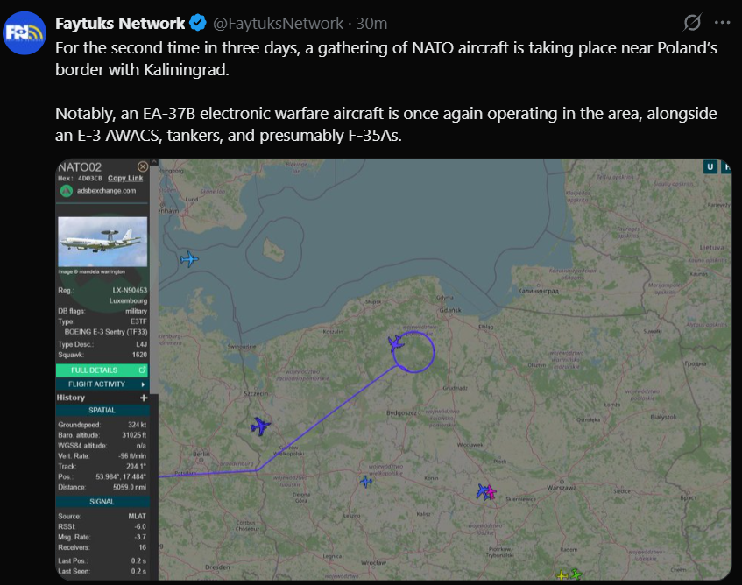Toggle the U map button
This screenshot has height=585, width=742.
[710, 166]
